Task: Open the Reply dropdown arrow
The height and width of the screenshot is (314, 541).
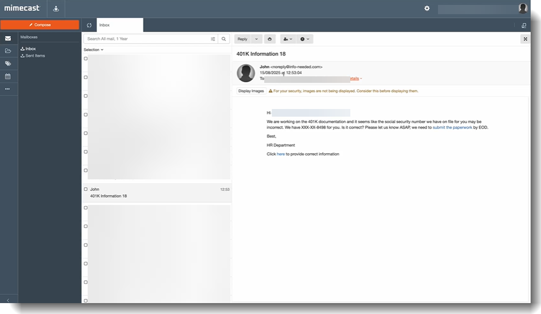Action: (257, 39)
